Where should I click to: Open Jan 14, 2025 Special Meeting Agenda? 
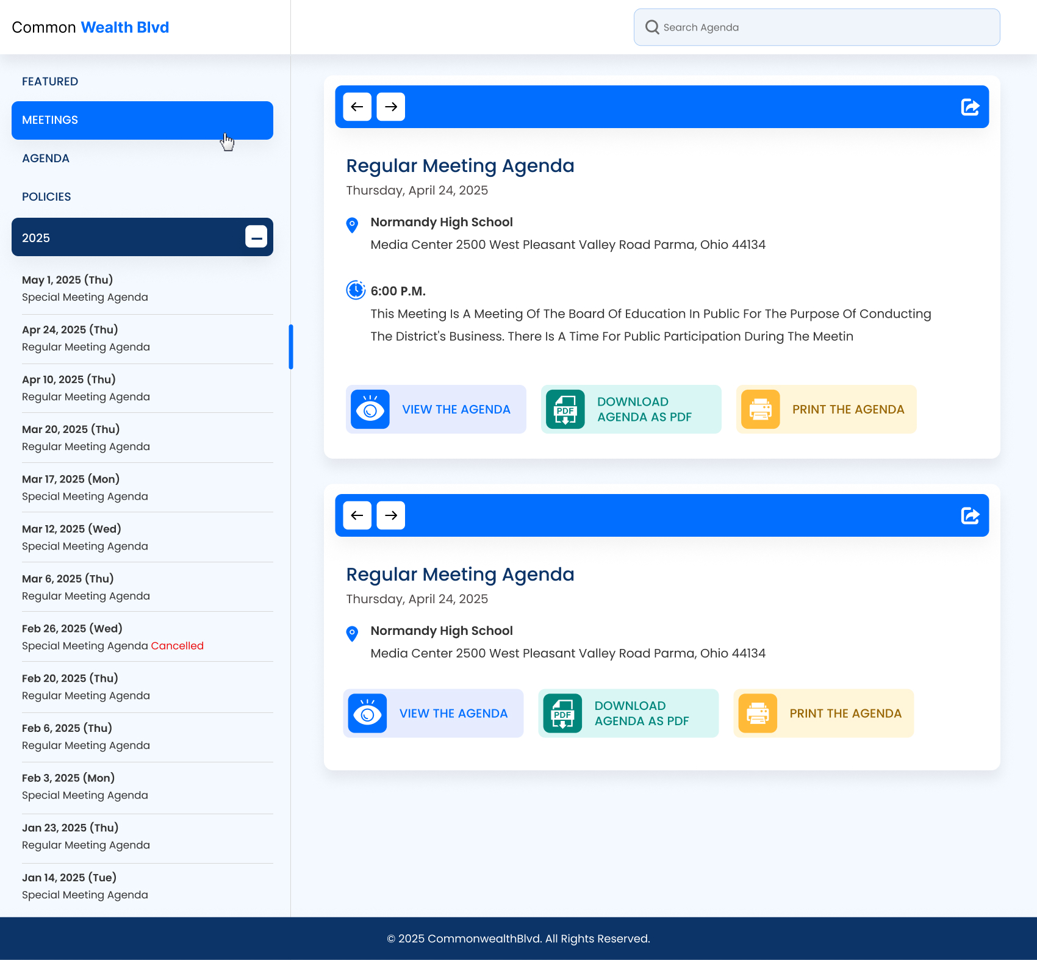pyautogui.click(x=147, y=886)
